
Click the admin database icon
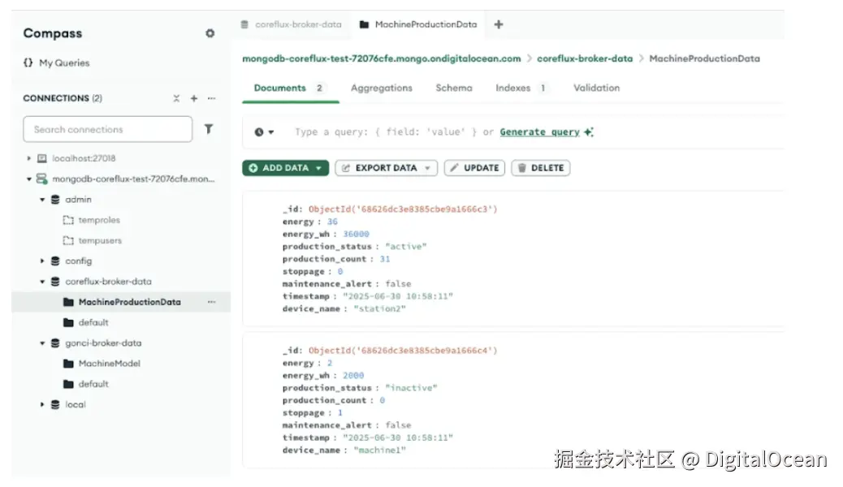click(x=55, y=200)
